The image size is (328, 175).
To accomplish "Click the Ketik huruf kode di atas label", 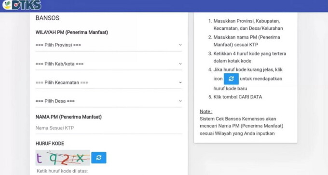I will [62, 171].
